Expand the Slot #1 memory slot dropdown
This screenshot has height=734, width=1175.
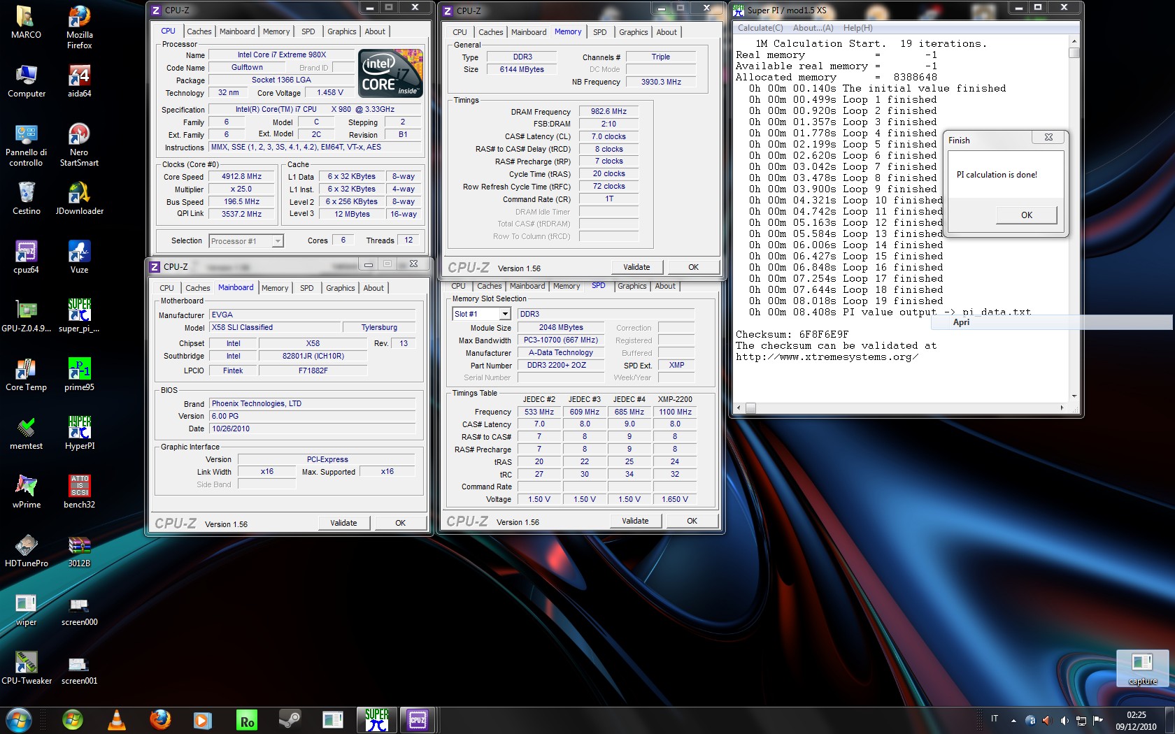pos(505,314)
